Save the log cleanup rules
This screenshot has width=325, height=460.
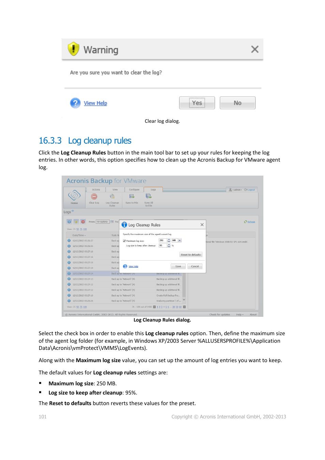pos(178,266)
